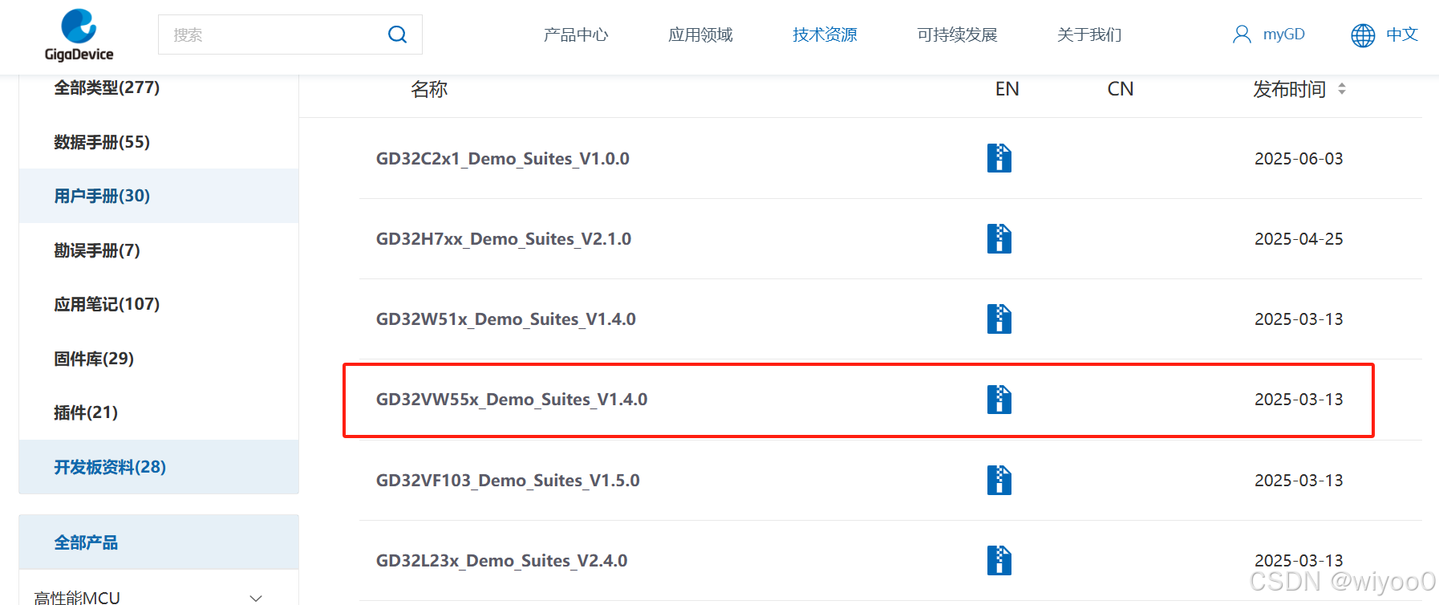
Task: Click the 2025-04-25 release date
Action: [1299, 239]
